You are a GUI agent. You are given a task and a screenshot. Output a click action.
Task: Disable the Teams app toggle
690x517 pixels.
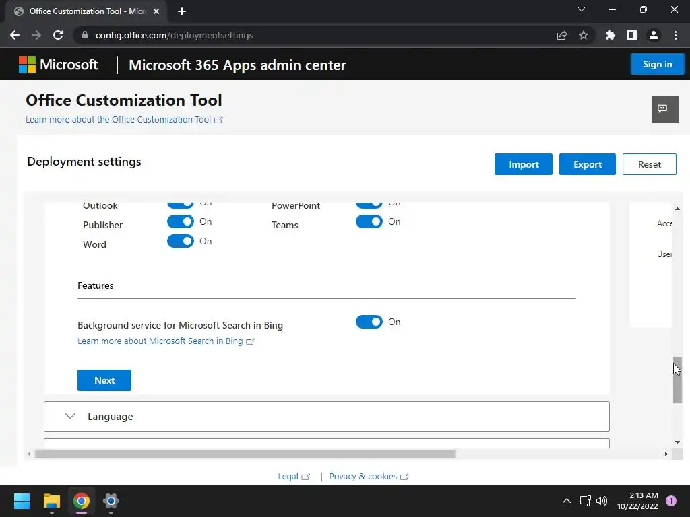pos(369,221)
